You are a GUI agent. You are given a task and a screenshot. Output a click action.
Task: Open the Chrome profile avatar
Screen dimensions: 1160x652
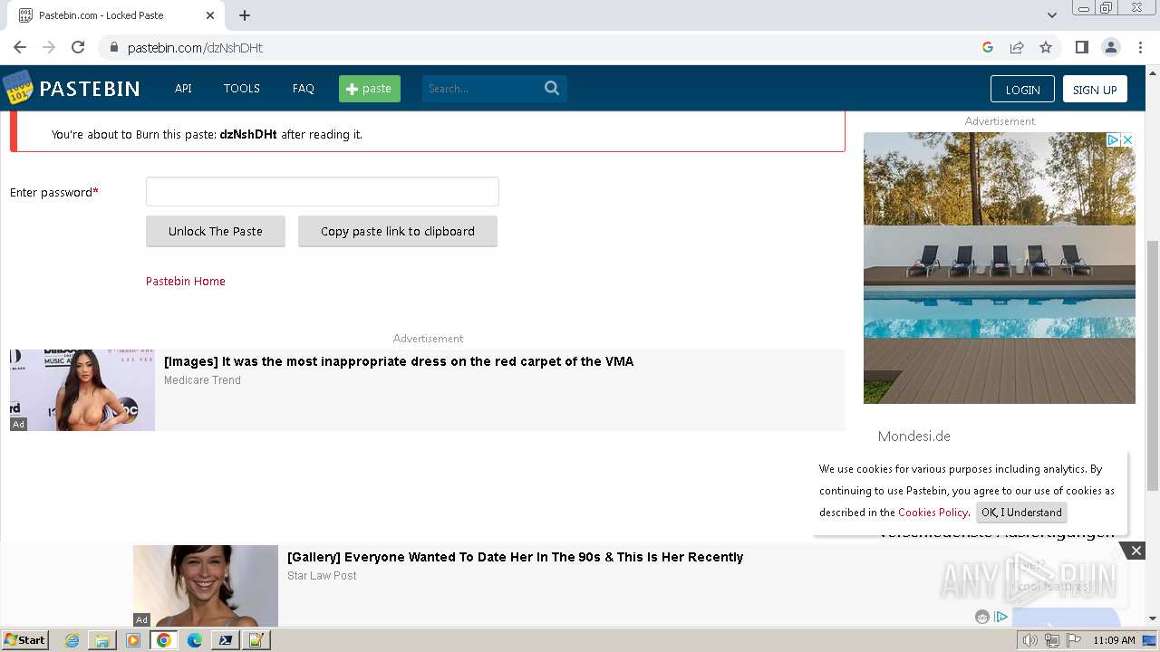coord(1110,47)
